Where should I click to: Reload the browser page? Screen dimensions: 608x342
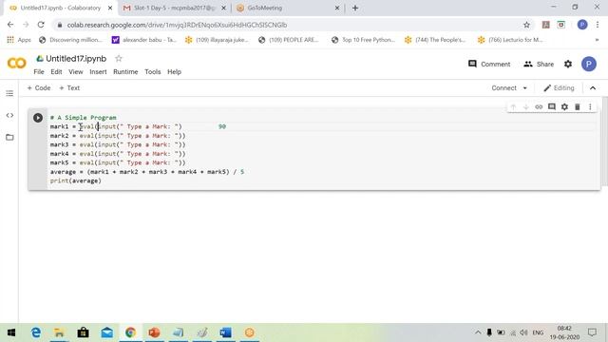click(41, 25)
